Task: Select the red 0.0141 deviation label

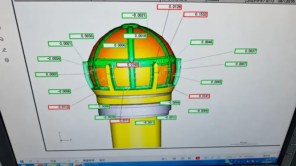Action: pos(199,96)
